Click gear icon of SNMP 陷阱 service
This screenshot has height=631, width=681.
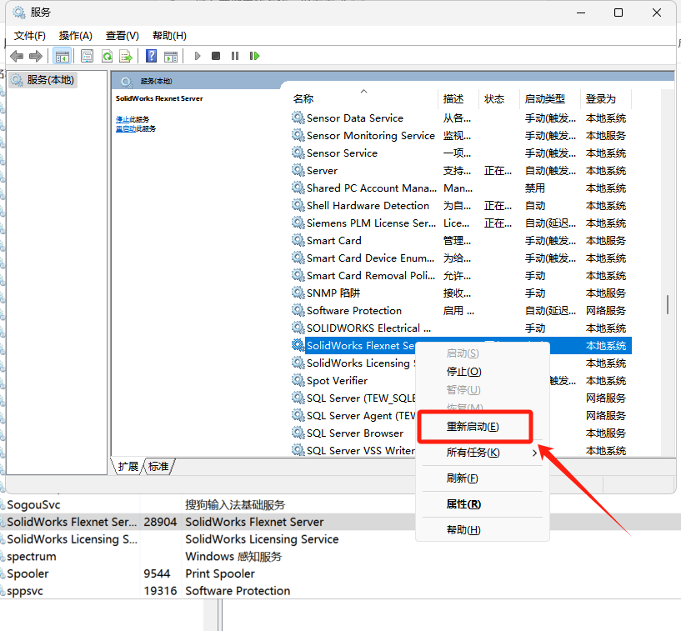(x=298, y=293)
